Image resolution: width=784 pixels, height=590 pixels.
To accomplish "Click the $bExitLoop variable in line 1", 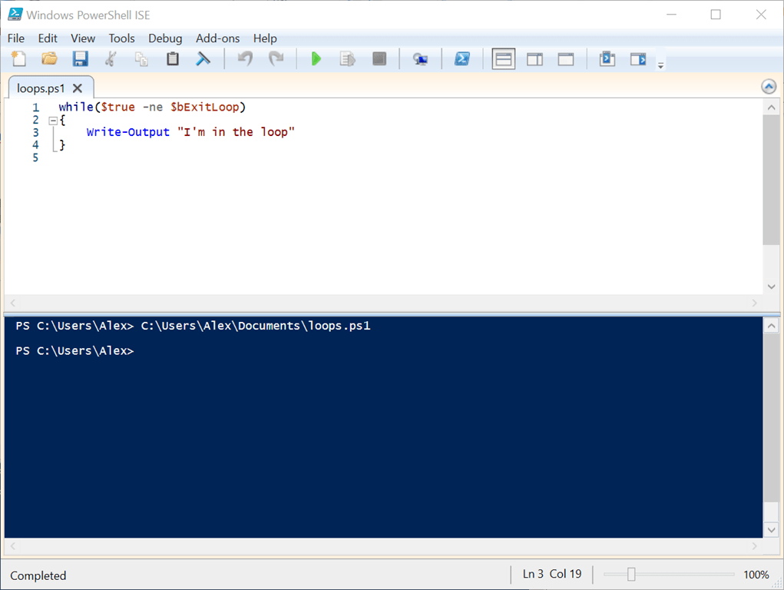I will click(x=204, y=107).
